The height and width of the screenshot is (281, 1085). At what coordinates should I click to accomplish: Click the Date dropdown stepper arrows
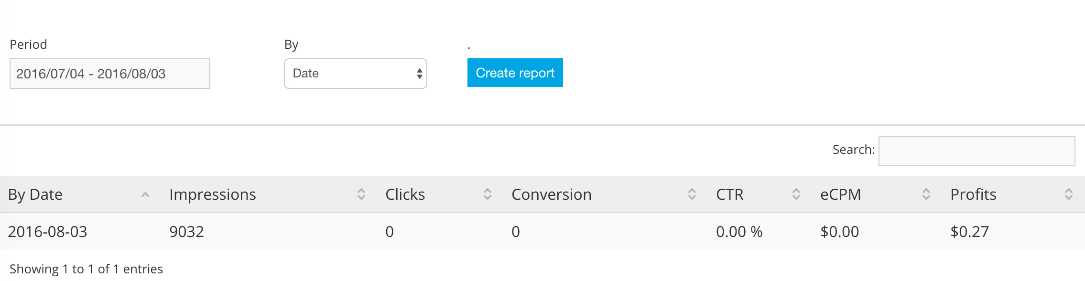[x=419, y=74]
